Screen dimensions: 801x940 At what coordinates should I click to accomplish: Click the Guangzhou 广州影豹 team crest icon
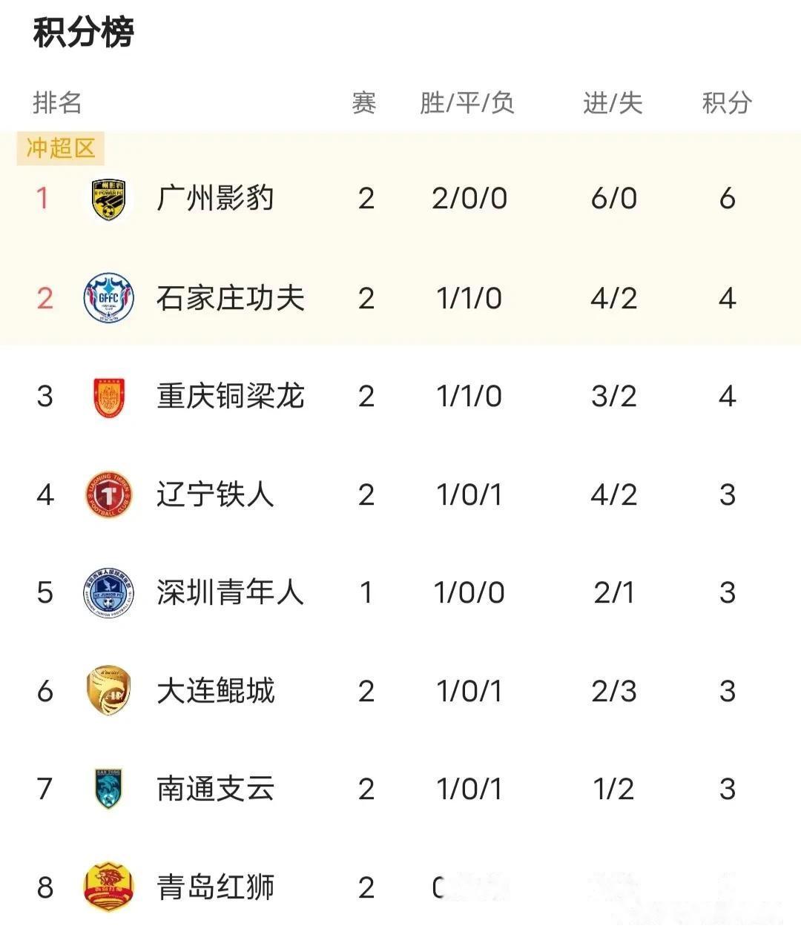(108, 199)
